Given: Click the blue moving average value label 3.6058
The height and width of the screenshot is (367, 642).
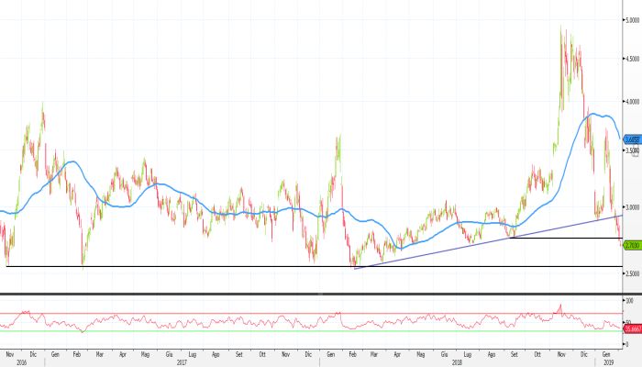Looking at the screenshot, I should pos(632,139).
